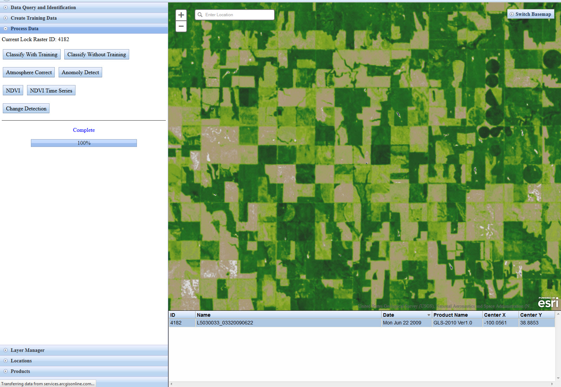Click the Esri logo

tap(548, 302)
